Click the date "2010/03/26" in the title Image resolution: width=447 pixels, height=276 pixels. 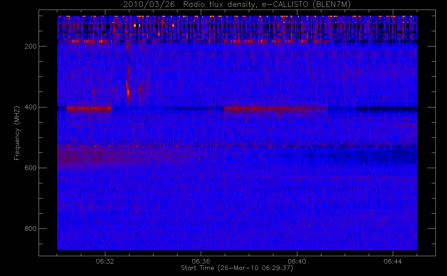pos(149,5)
